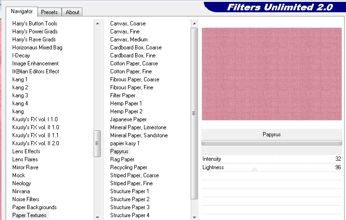This screenshot has height=220, width=346.
Task: Select Image Enhancement category
Action: 35,63
